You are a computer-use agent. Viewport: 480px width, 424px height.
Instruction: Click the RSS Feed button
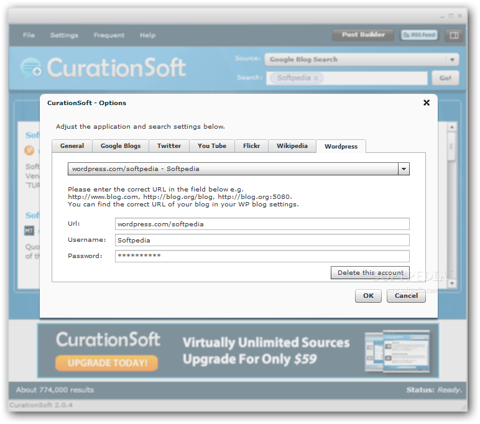point(420,35)
